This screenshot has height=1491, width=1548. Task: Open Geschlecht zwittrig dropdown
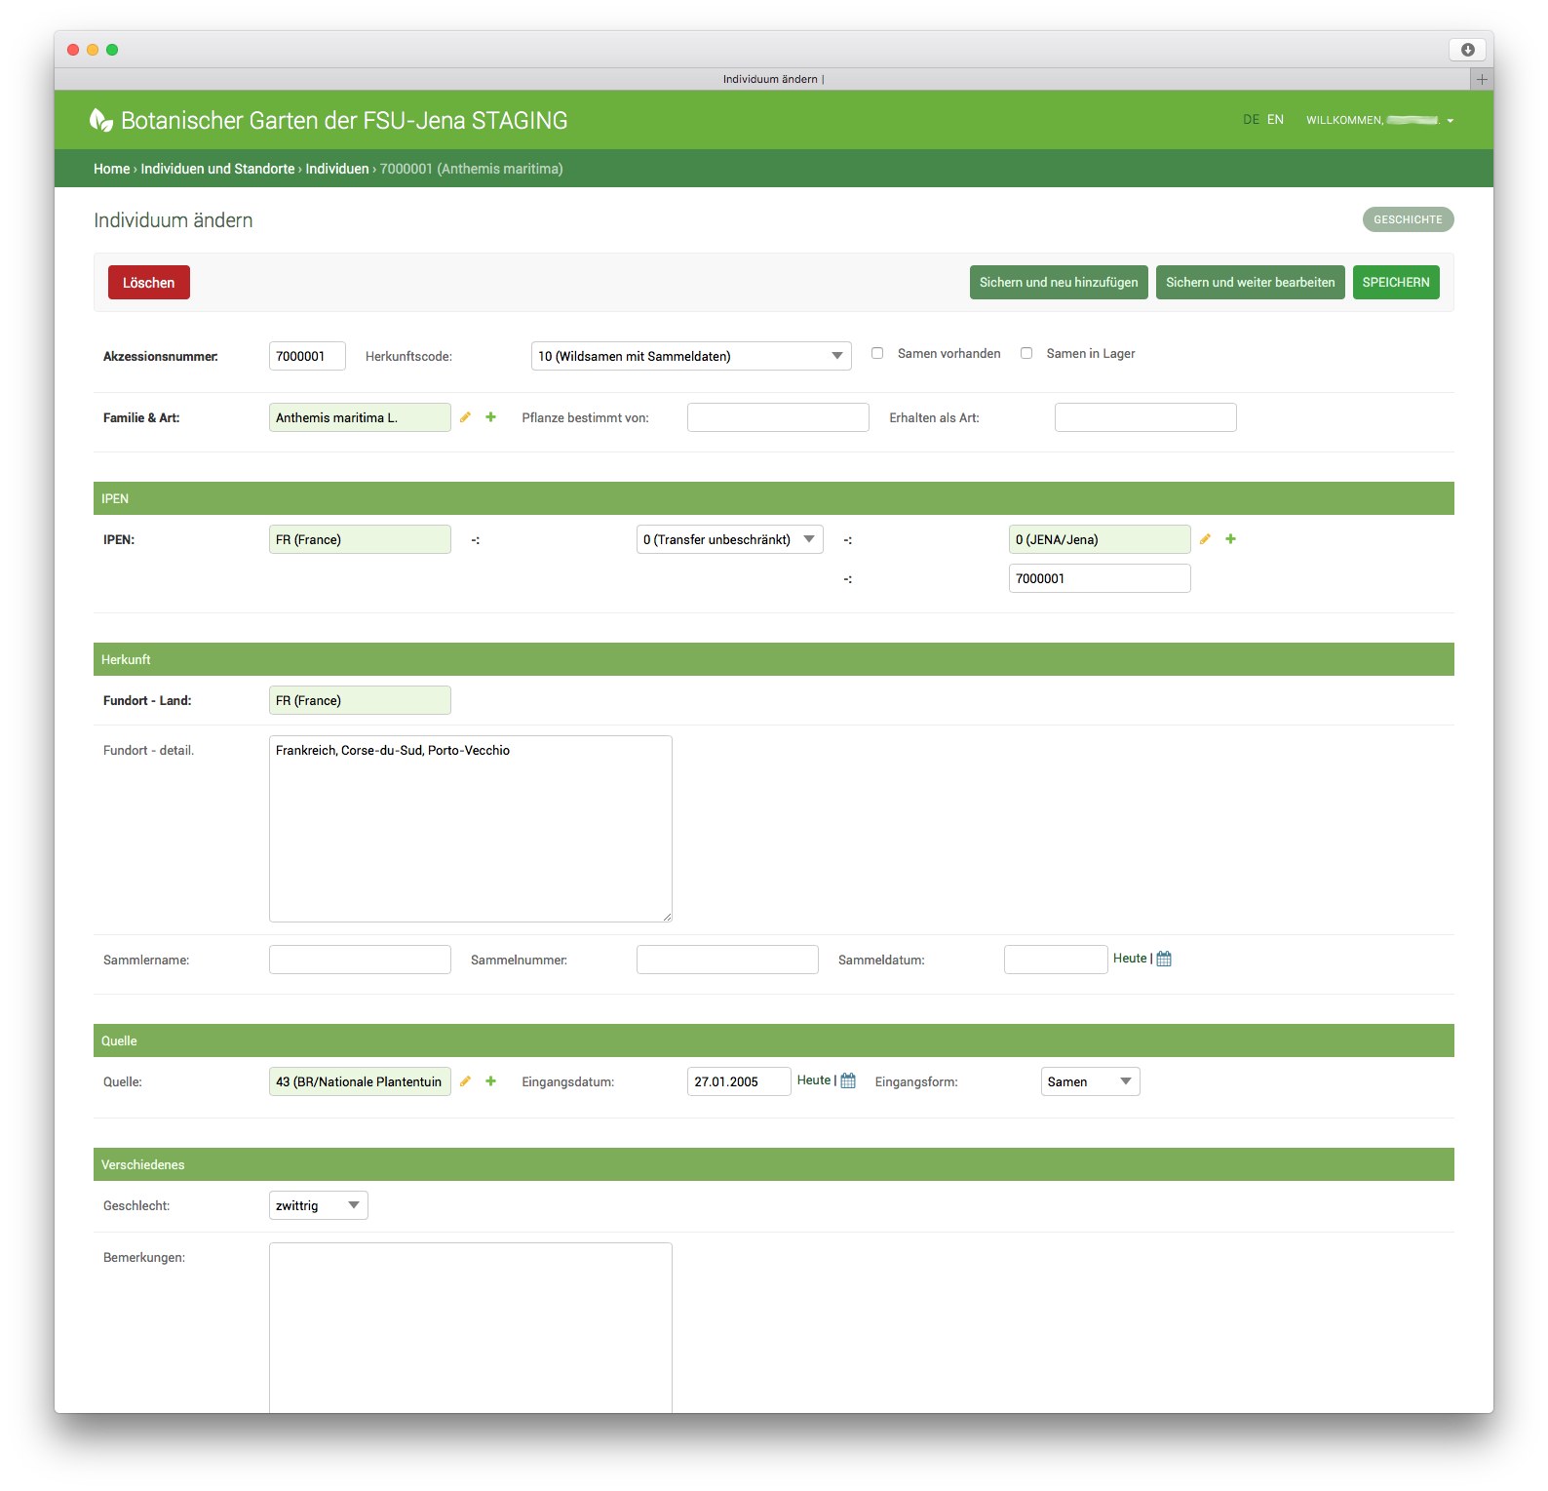(x=319, y=1205)
